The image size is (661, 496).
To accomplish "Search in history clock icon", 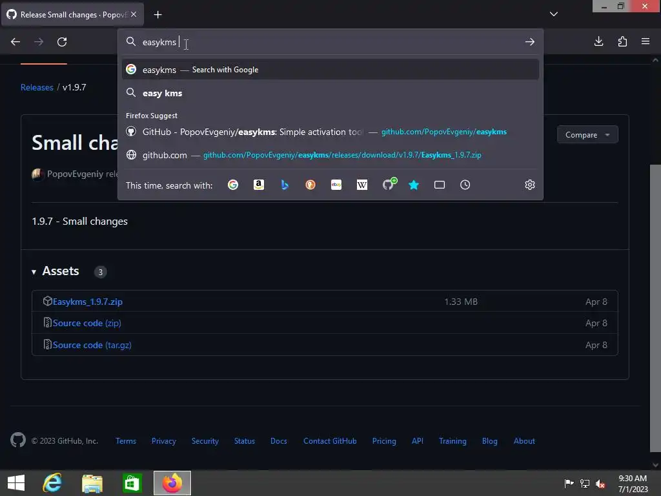I will (465, 185).
